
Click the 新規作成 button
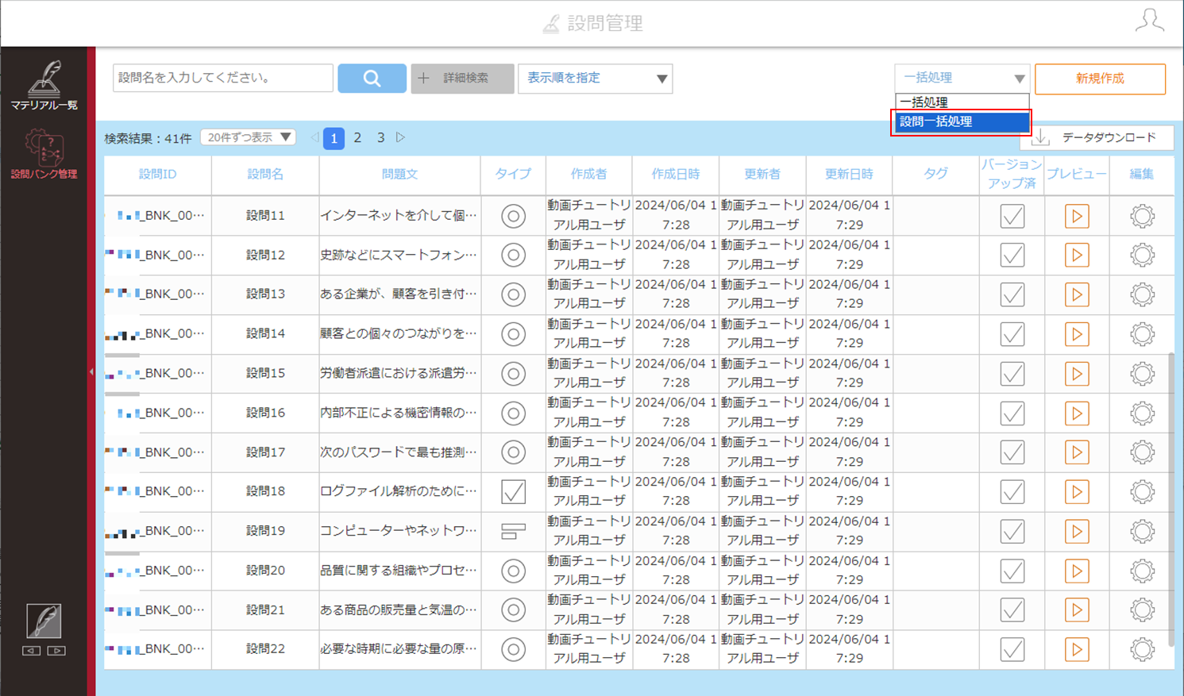coord(1100,79)
